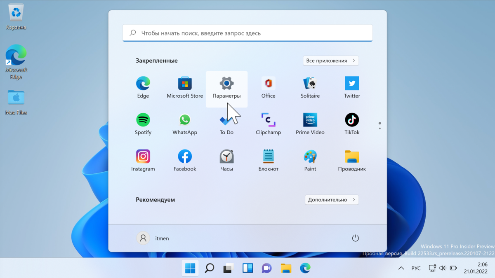Image resolution: width=495 pixels, height=278 pixels.
Task: Open the clock showing 2:06
Action: (x=476, y=268)
